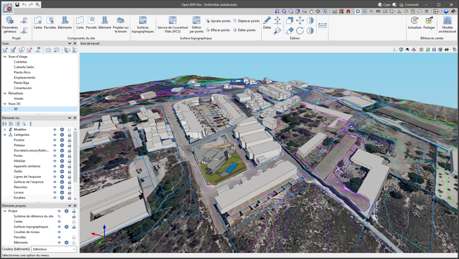The height and width of the screenshot is (259, 459).
Task: Click Déplacer points button
Action: coord(246,21)
